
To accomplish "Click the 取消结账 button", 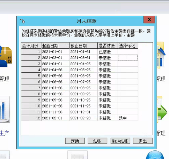I will pyautogui.click(x=120, y=141).
